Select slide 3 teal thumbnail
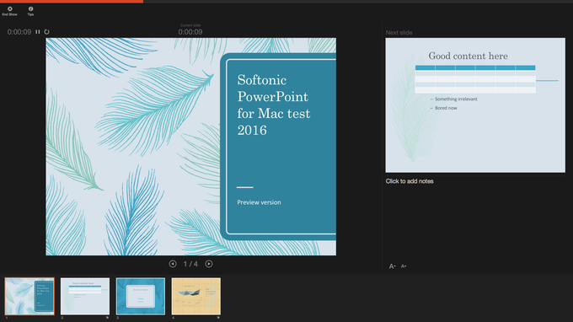The width and height of the screenshot is (573, 322). tap(141, 297)
